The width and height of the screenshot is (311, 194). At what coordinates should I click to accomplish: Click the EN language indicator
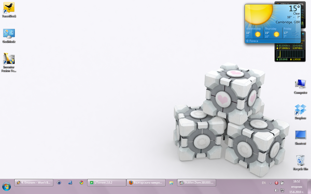264,183
